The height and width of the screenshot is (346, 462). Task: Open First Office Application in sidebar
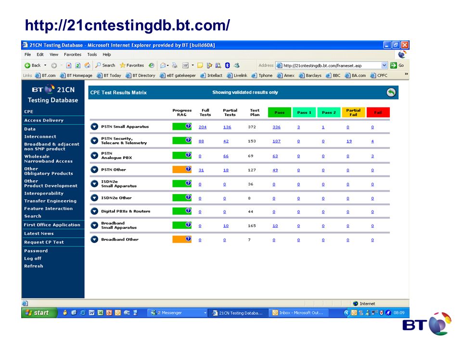point(52,225)
